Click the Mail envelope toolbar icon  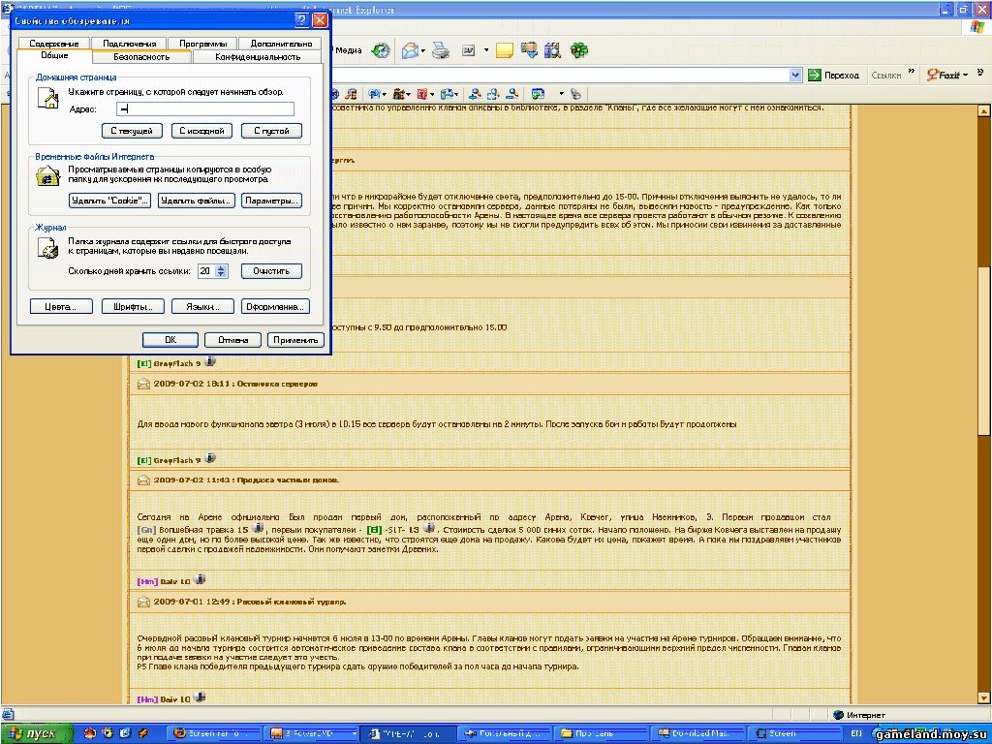[x=410, y=50]
